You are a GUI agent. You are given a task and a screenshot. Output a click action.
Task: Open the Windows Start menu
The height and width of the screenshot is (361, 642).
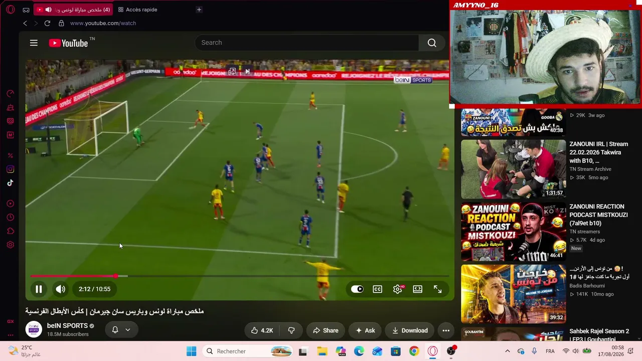(x=191, y=351)
